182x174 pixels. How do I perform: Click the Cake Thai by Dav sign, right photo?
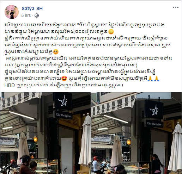[154, 124]
